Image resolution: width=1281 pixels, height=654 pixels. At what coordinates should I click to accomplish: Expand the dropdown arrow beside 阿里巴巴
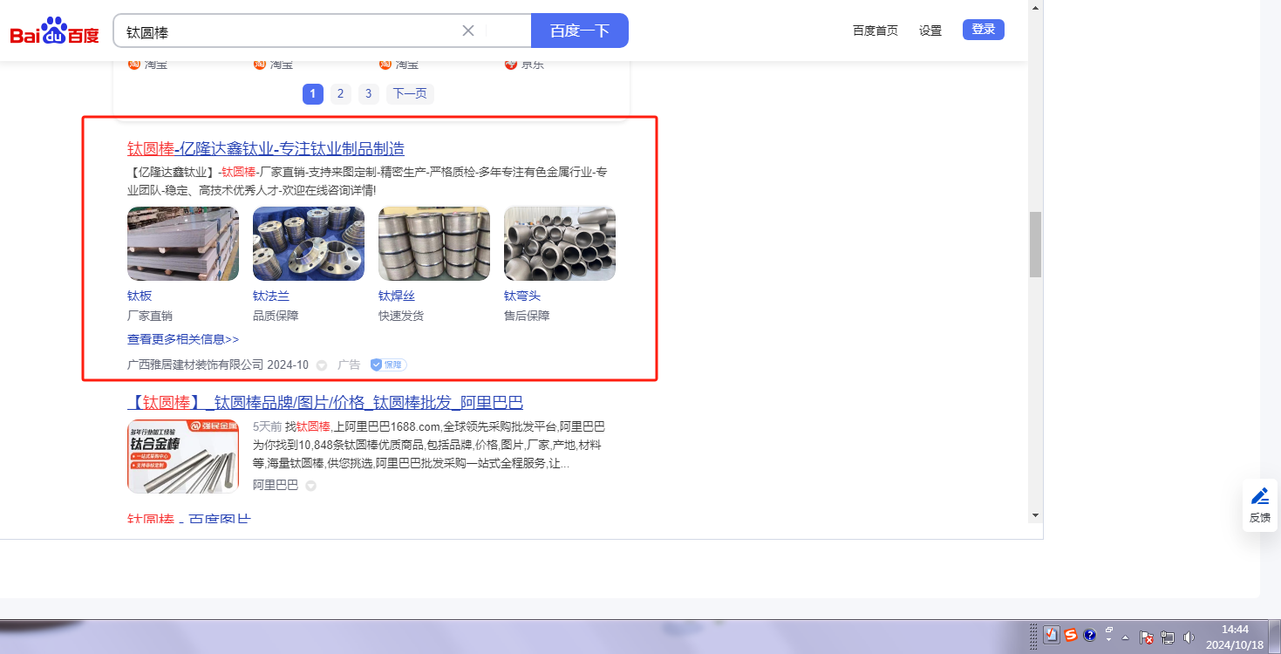310,486
